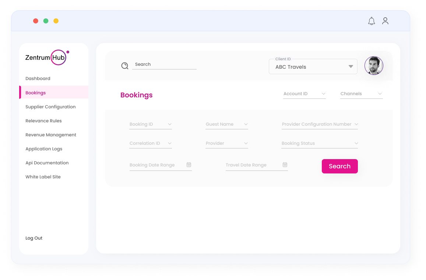Select Revenue Management in sidebar
The image size is (426, 280).
click(x=51, y=135)
